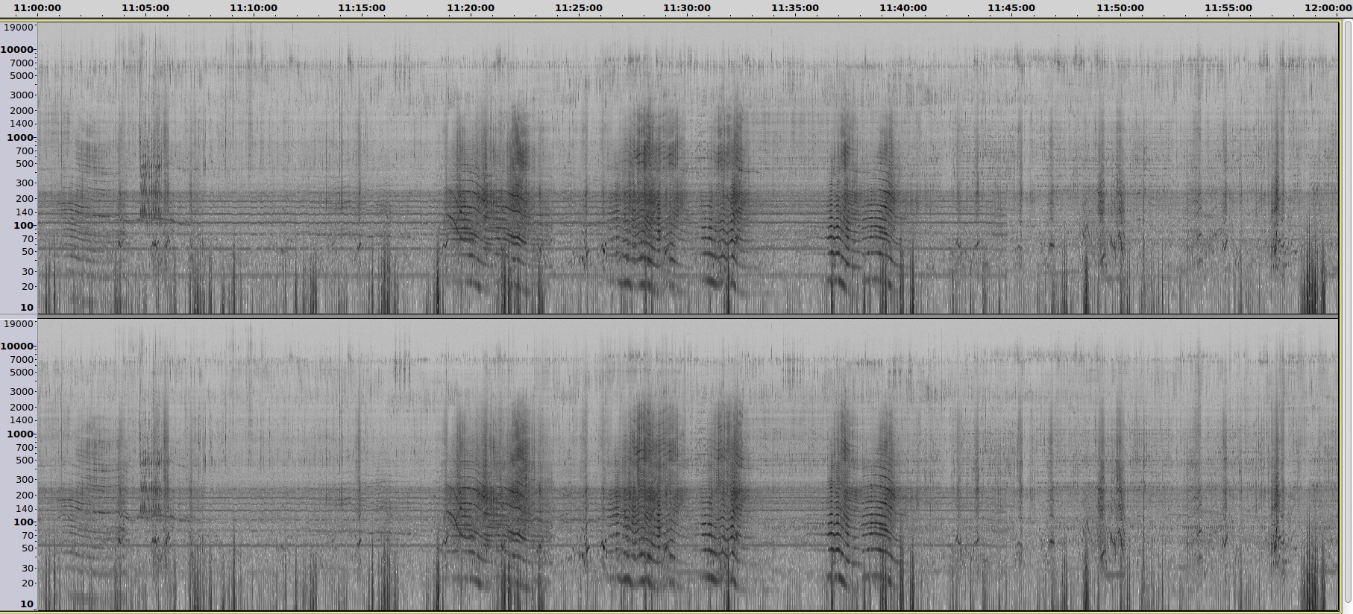Click the 11:25:00 mark on the timeline

579,8
